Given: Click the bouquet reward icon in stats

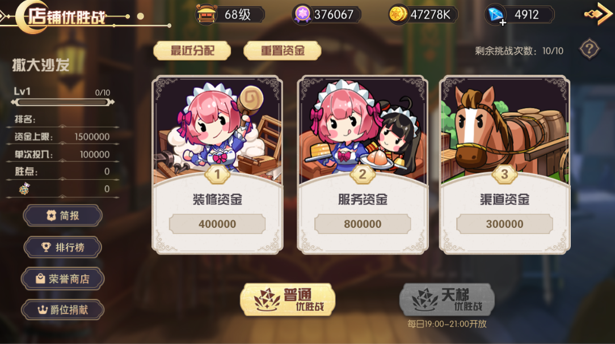Looking at the screenshot, I should tap(24, 189).
